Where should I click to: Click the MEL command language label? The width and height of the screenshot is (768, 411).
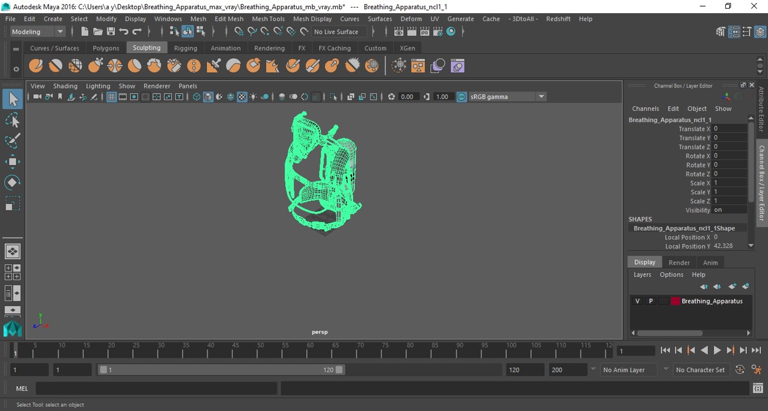coord(22,388)
